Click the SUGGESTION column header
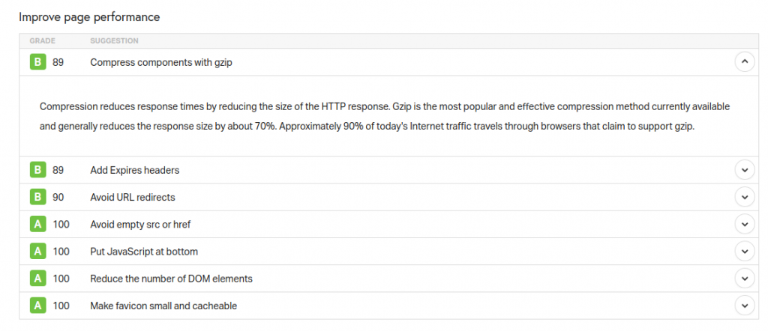Screen dimensions: 768x331 coord(114,40)
